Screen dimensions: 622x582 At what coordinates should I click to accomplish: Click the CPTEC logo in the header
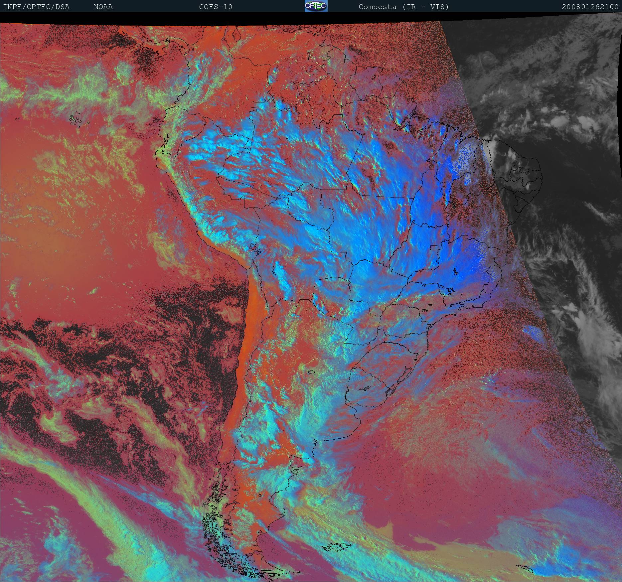[x=316, y=6]
